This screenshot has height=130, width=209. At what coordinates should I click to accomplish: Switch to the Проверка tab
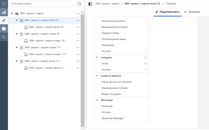(192, 12)
